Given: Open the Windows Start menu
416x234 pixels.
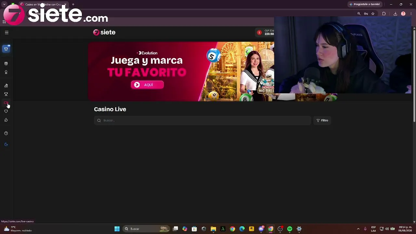Looking at the screenshot, I should click(117, 229).
